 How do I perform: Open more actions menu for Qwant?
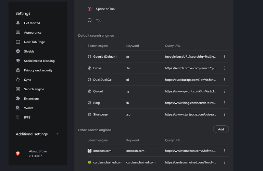[x=225, y=91]
